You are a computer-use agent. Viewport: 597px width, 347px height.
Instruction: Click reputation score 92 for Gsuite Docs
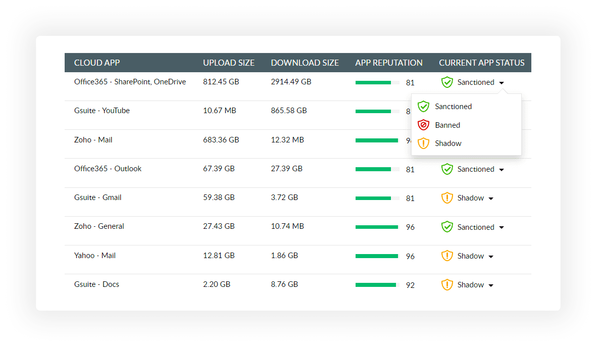coord(410,285)
